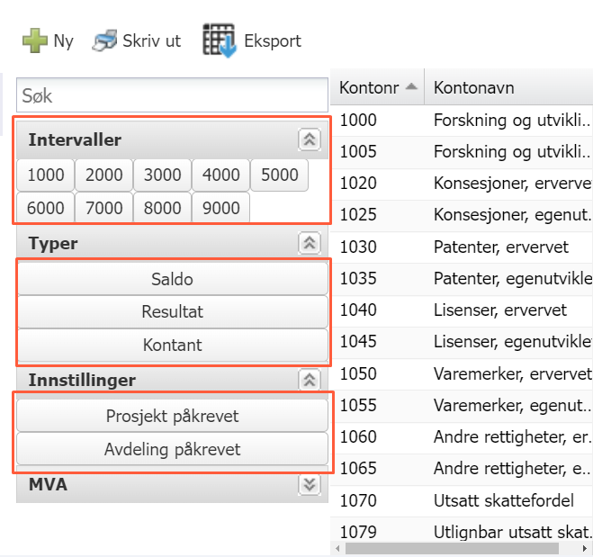Viewport: 593px width, 557px height.
Task: Click the Eksport table icon
Action: pos(219,40)
